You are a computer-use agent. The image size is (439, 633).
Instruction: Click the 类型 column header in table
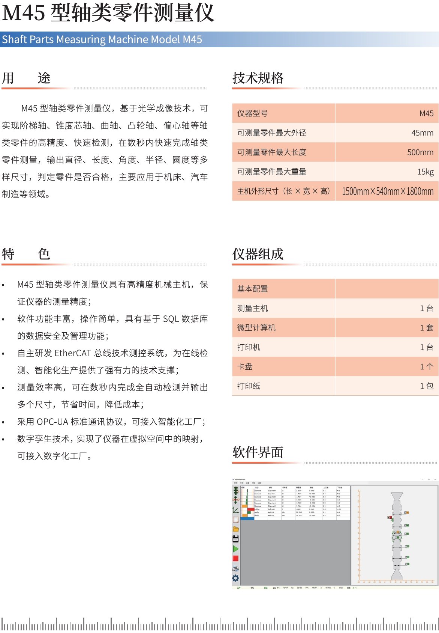pos(257,487)
